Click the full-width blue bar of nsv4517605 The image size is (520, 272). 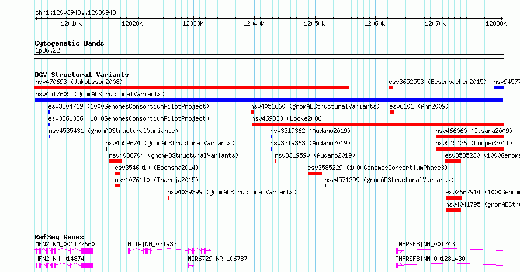point(269,100)
